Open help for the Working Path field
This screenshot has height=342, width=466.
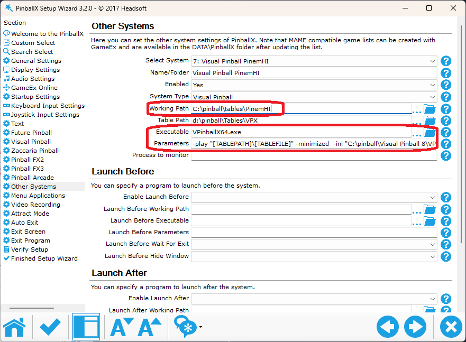pos(446,109)
